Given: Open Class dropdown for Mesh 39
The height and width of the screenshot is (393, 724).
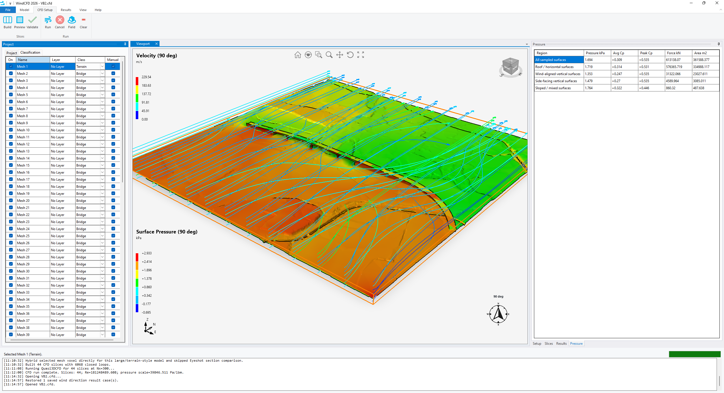Looking at the screenshot, I should pyautogui.click(x=102, y=335).
